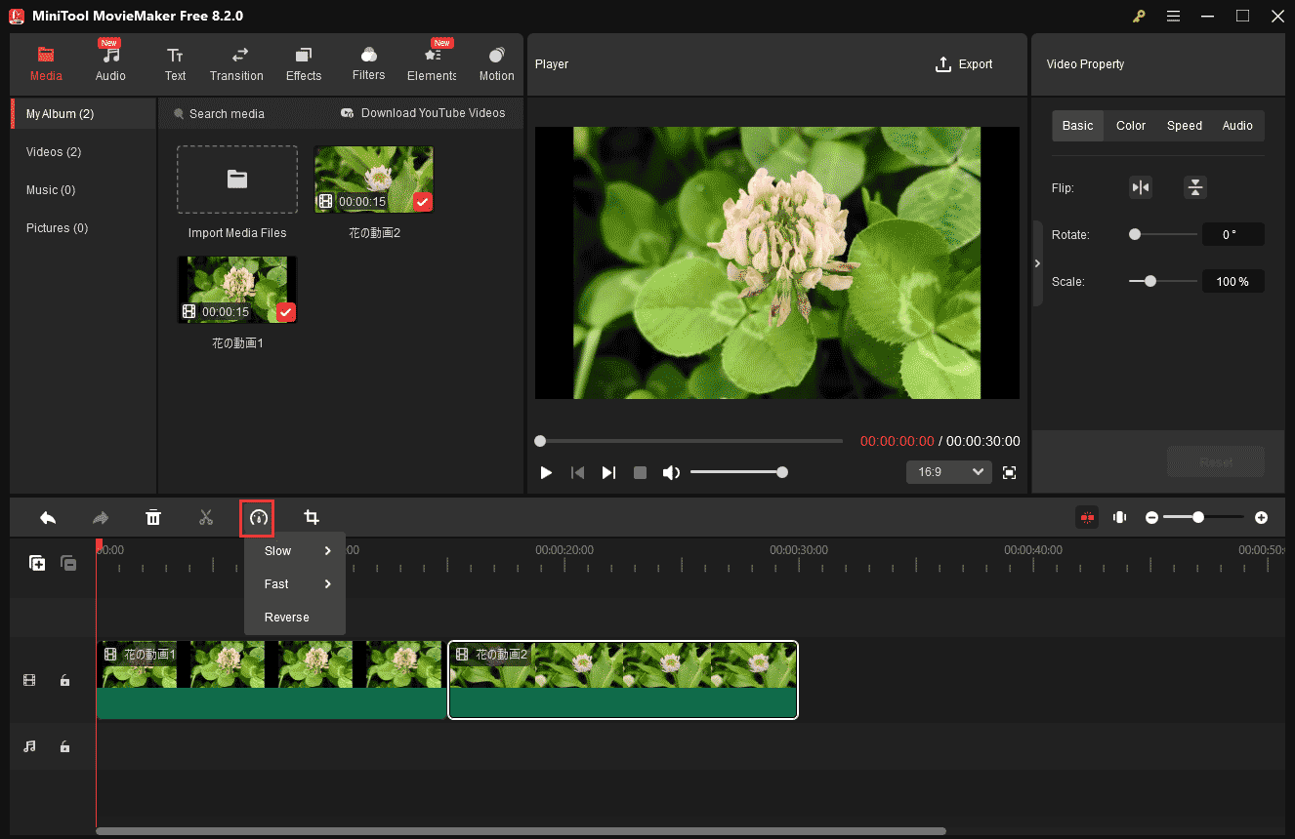Open the Transition tab
The height and width of the screenshot is (839, 1295).
click(x=236, y=64)
